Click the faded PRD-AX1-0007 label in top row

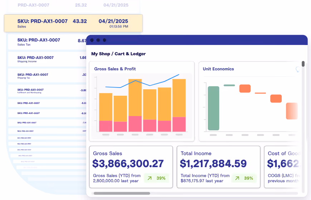[33, 5]
